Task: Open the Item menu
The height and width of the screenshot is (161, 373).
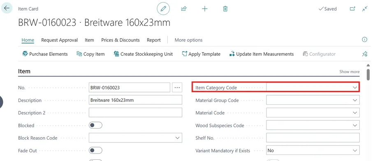Action: pyautogui.click(x=89, y=40)
